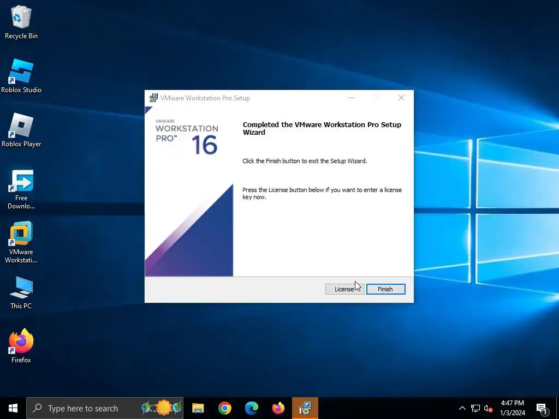Open the Windows Start menu
559x419 pixels.
pos(13,408)
